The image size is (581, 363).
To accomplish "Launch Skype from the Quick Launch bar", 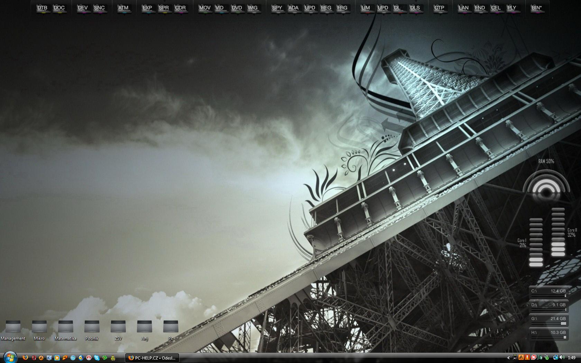I will (x=97, y=358).
